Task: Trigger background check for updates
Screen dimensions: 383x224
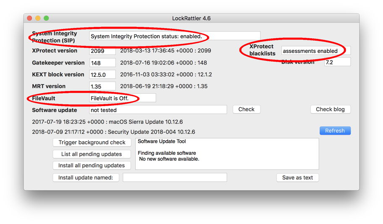Action: 92,143
